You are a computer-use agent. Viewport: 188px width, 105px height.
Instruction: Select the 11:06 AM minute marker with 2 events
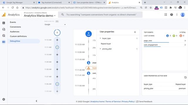tap(57, 84)
